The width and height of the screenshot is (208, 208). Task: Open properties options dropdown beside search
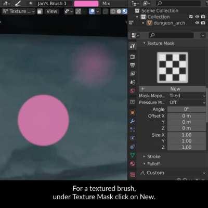[202, 35]
